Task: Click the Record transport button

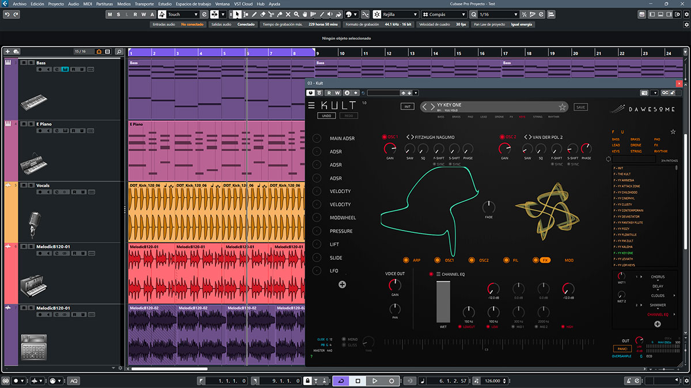Action: coord(392,381)
